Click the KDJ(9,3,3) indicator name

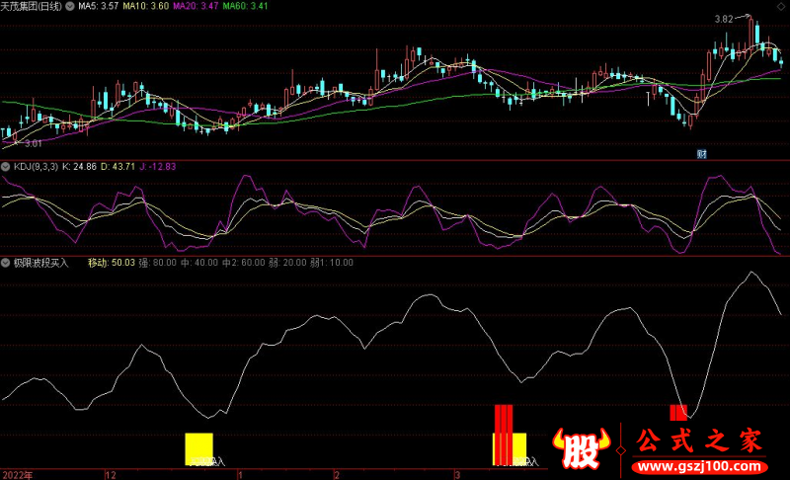point(36,166)
